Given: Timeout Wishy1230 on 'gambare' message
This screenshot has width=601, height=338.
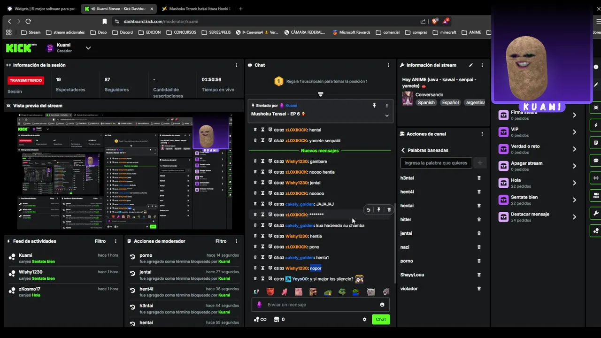Looking at the screenshot, I should point(262,161).
